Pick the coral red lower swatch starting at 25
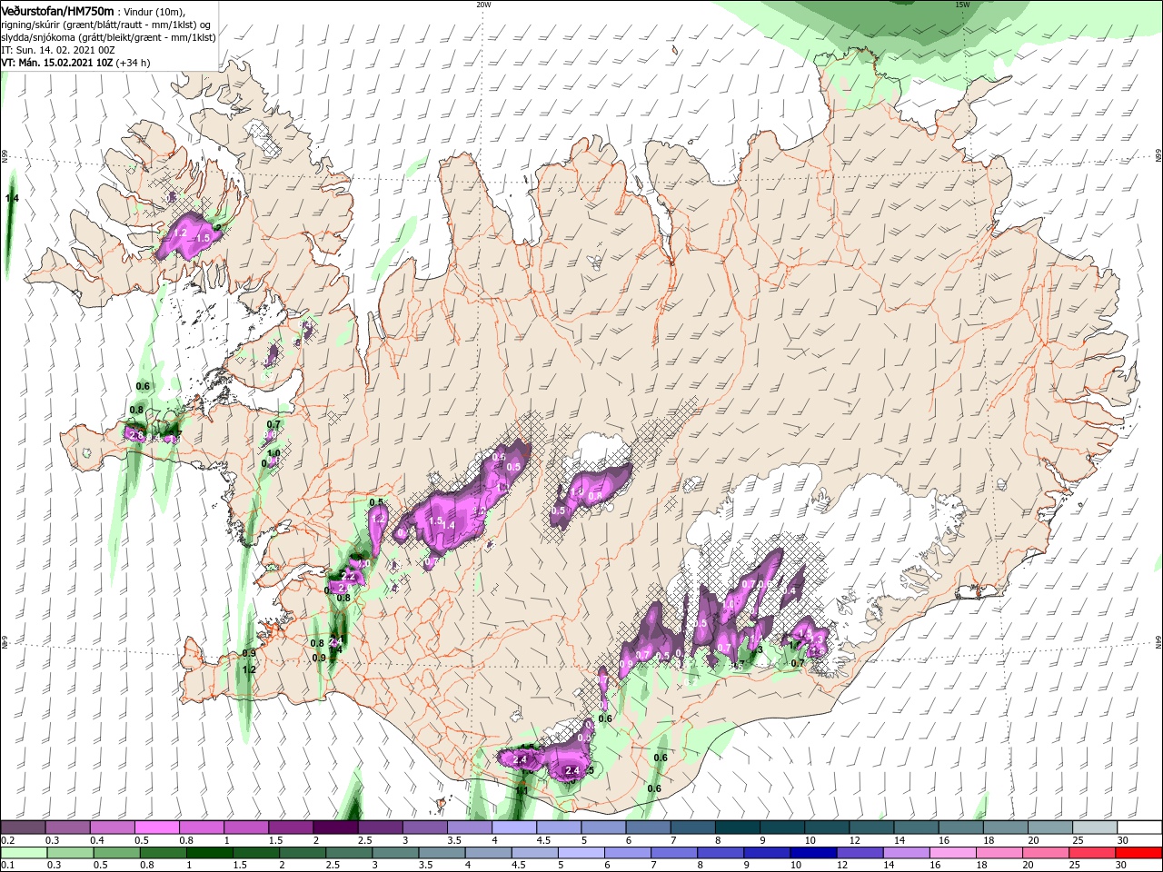 tap(1093, 853)
